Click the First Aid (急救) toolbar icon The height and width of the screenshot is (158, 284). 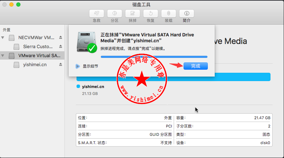[x=97, y=14]
